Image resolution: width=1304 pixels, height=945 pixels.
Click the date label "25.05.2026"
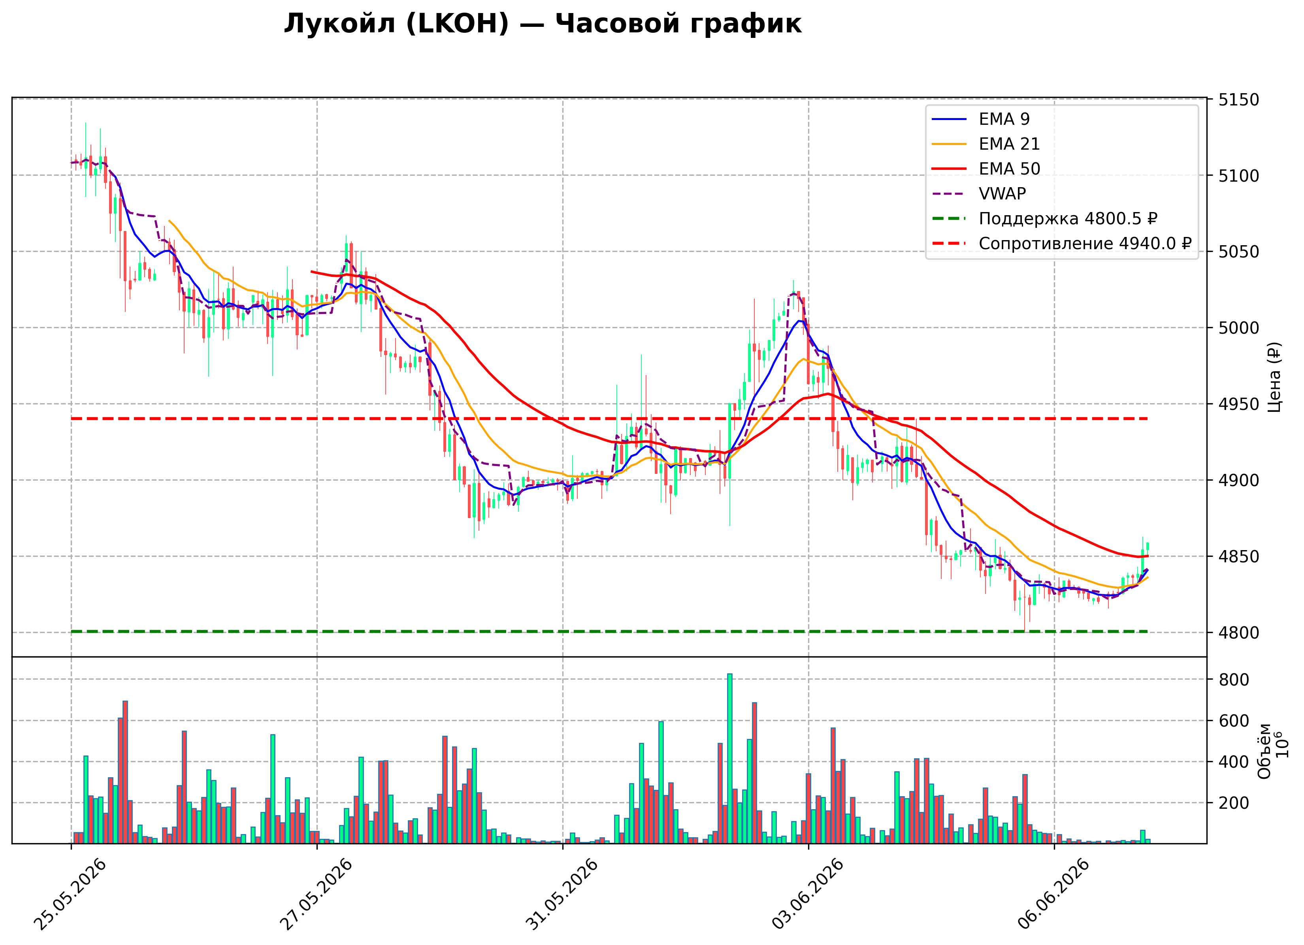(x=71, y=894)
